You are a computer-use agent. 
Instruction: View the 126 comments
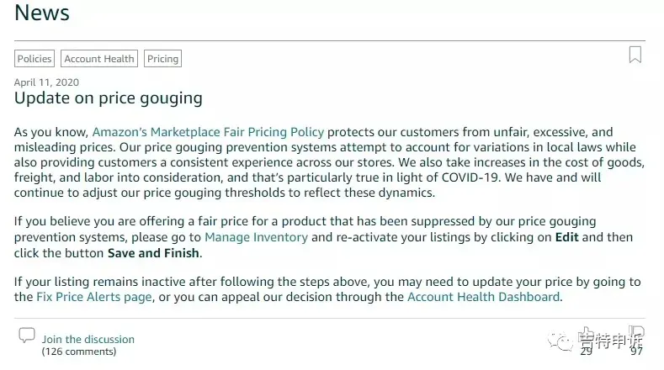coord(79,351)
